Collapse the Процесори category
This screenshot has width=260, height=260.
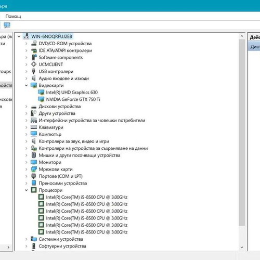(27, 190)
